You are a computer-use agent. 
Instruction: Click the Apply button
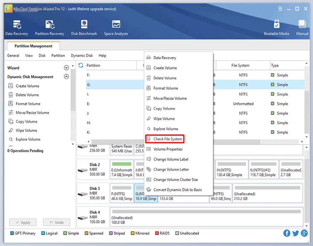tap(23, 222)
